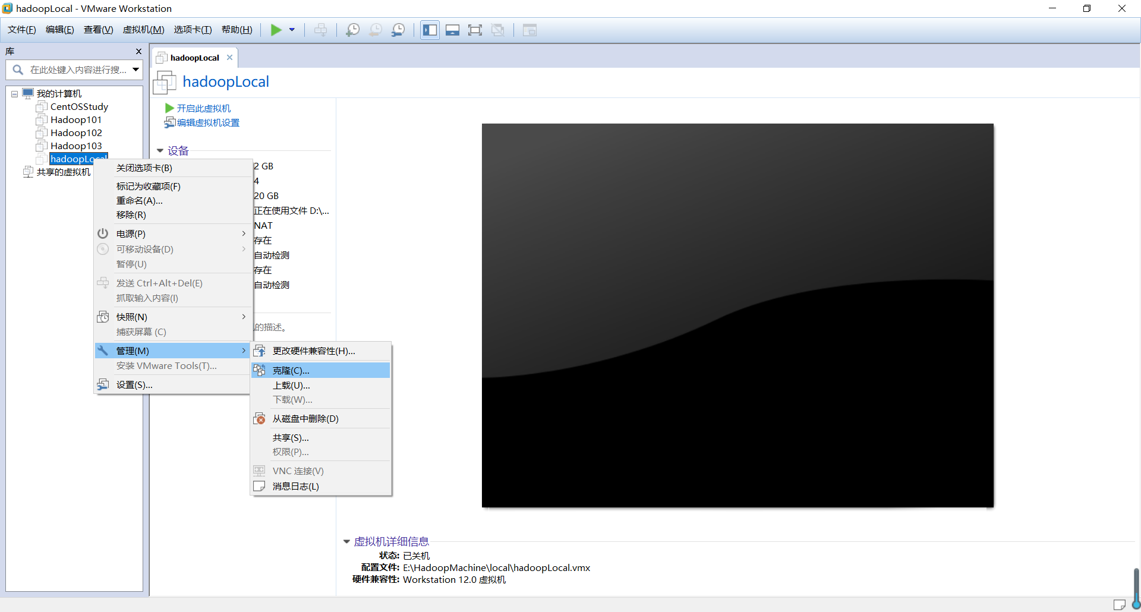Close the hadoopLocal tab

click(229, 58)
